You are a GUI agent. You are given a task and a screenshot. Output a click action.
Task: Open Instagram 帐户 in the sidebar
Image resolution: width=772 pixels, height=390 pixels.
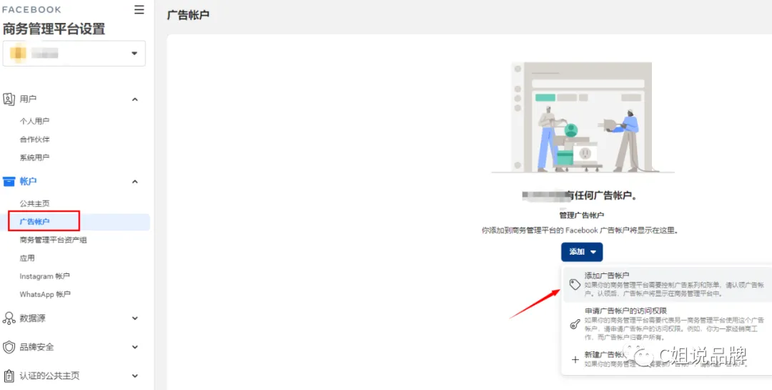click(x=45, y=276)
